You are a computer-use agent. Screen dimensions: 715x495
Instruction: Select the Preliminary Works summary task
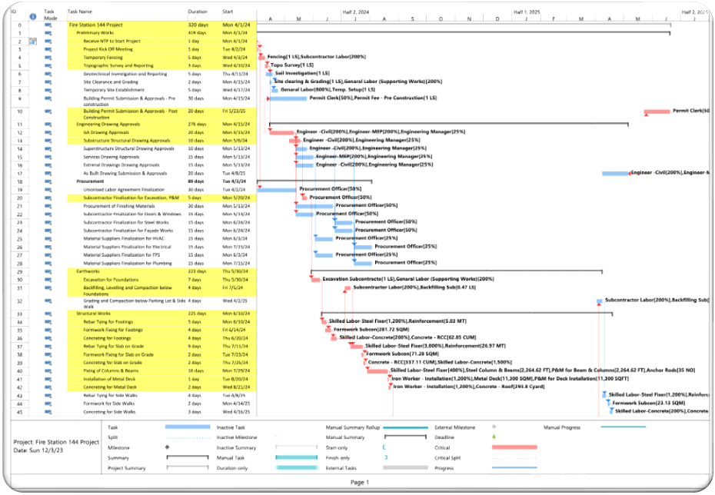[x=96, y=33]
